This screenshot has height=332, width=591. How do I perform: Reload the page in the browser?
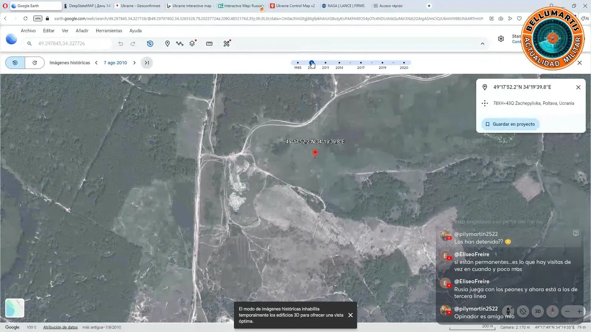[x=25, y=18]
